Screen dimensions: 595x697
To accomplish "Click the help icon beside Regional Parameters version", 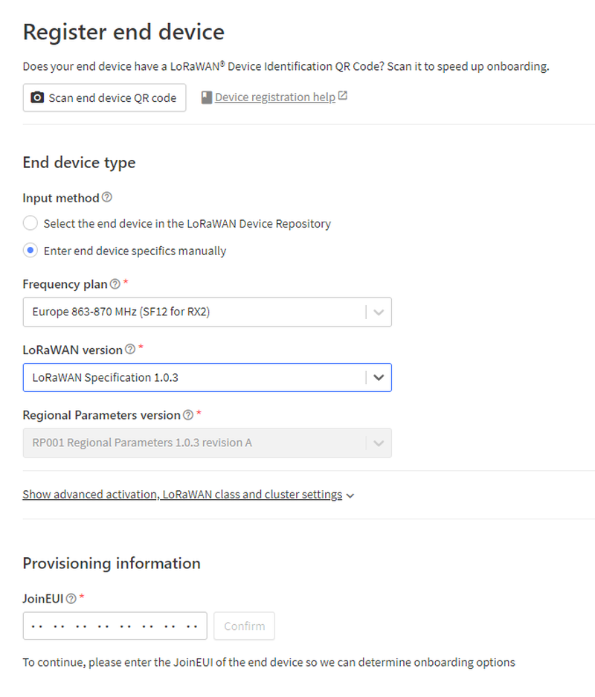I will pyautogui.click(x=188, y=415).
